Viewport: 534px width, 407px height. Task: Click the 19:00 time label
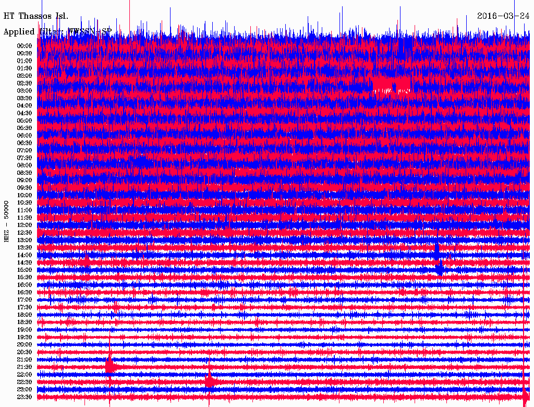(x=25, y=330)
